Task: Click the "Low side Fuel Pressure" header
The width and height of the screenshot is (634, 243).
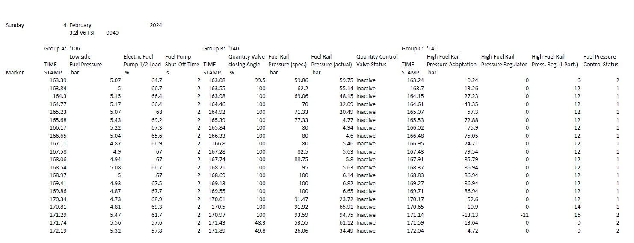Action: [86, 60]
